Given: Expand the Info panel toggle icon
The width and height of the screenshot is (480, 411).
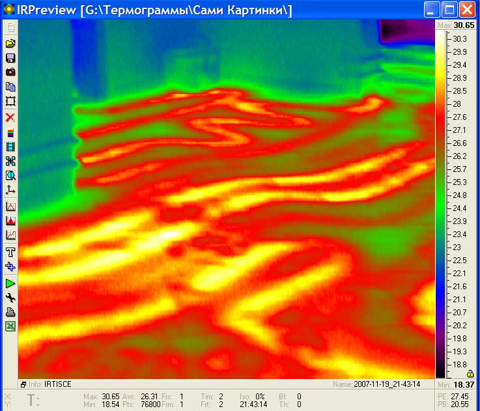Looking at the screenshot, I should [23, 385].
